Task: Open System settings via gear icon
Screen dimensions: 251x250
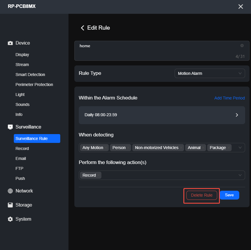Action: click(x=10, y=219)
